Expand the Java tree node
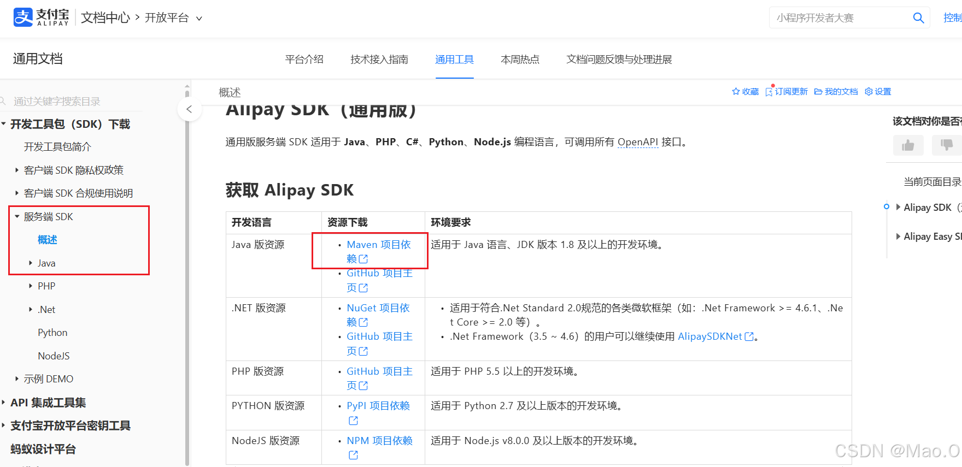This screenshot has height=467, width=962. (31, 263)
